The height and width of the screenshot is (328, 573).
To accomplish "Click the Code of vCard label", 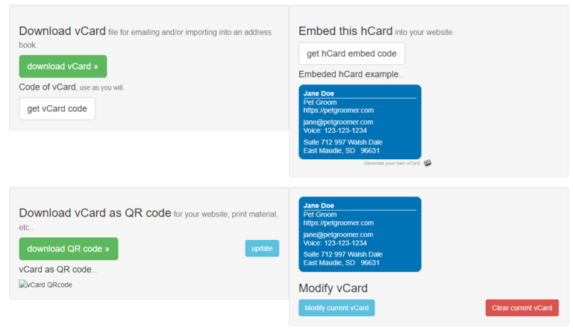I will (x=47, y=87).
